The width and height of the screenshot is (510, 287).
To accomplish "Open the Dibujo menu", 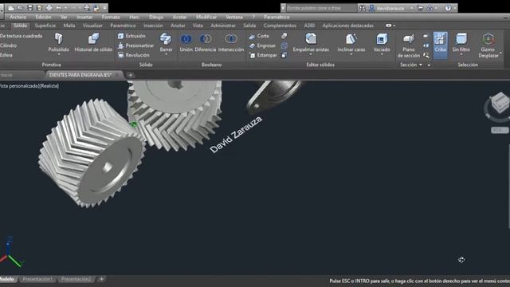I will [x=156, y=17].
